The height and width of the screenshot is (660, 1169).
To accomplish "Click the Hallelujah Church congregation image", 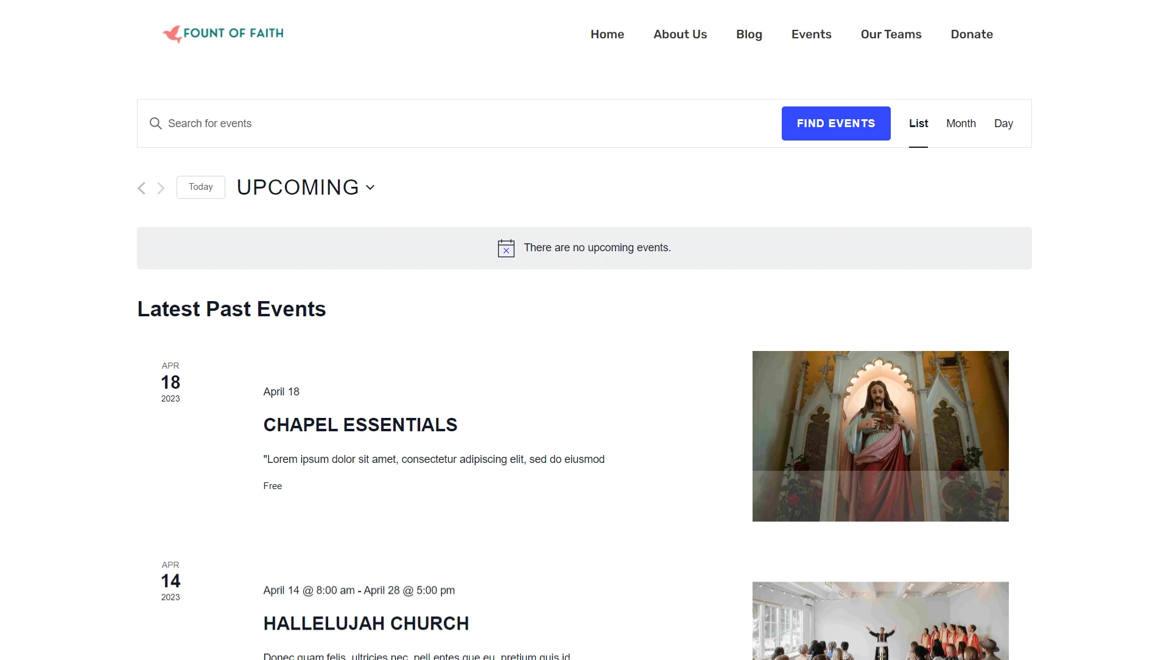I will point(880,621).
